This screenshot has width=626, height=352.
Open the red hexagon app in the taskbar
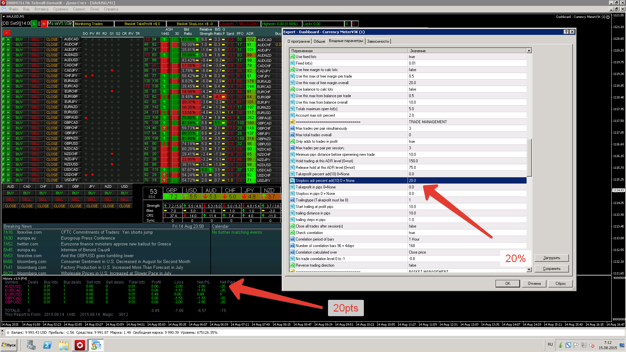80,345
